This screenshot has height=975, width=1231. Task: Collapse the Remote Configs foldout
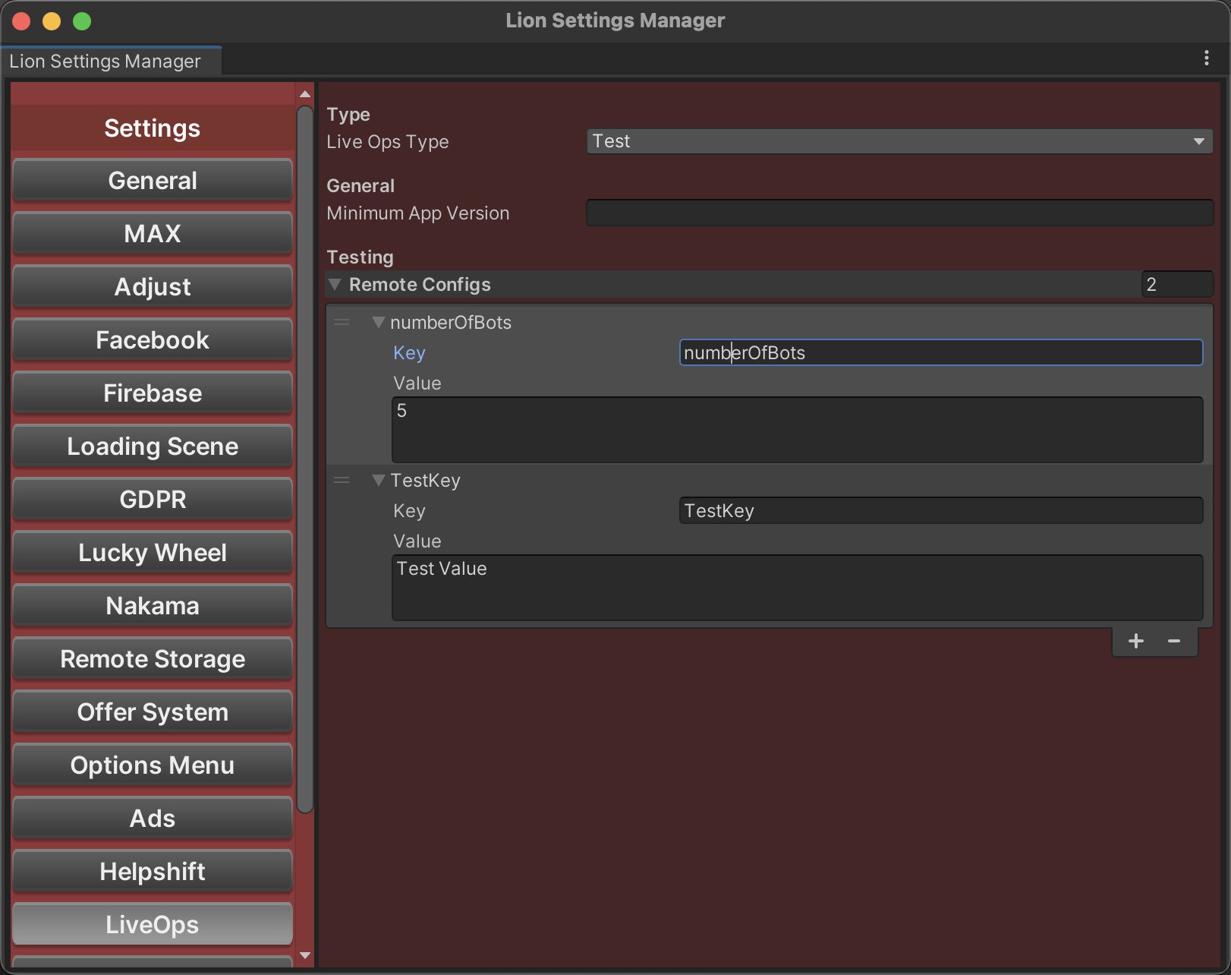[x=335, y=285]
